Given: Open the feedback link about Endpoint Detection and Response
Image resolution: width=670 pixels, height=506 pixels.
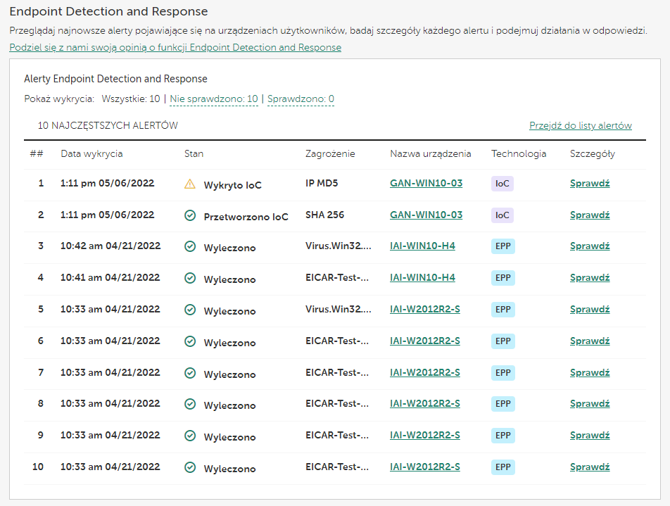Looking at the screenshot, I should (x=175, y=48).
